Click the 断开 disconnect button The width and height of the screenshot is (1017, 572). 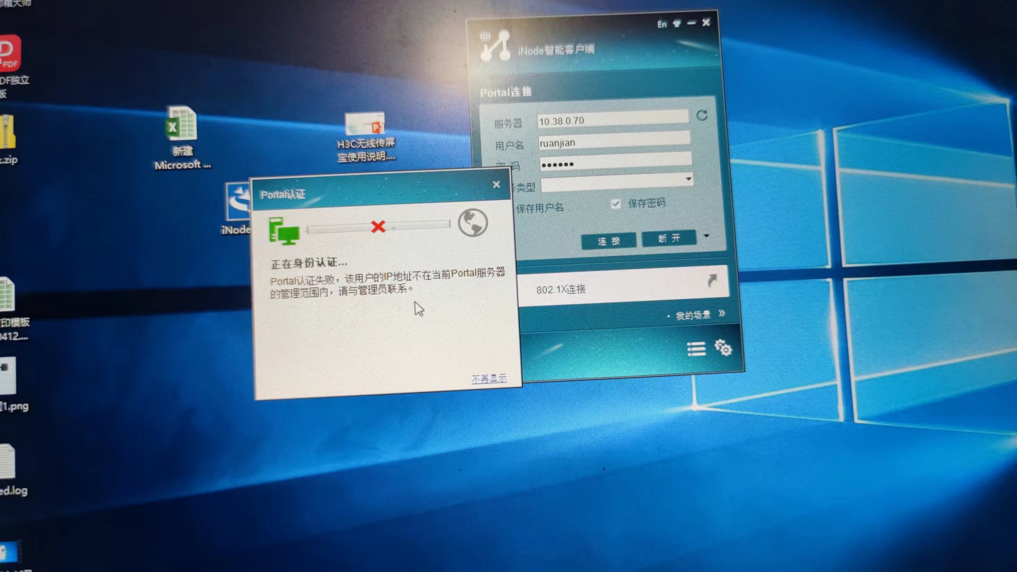[x=668, y=239]
